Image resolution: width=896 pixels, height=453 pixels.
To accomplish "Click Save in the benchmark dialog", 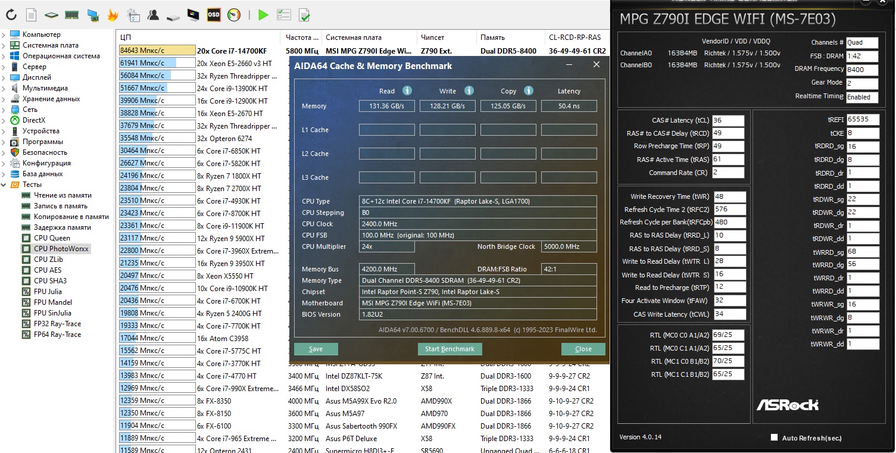I will [316, 349].
